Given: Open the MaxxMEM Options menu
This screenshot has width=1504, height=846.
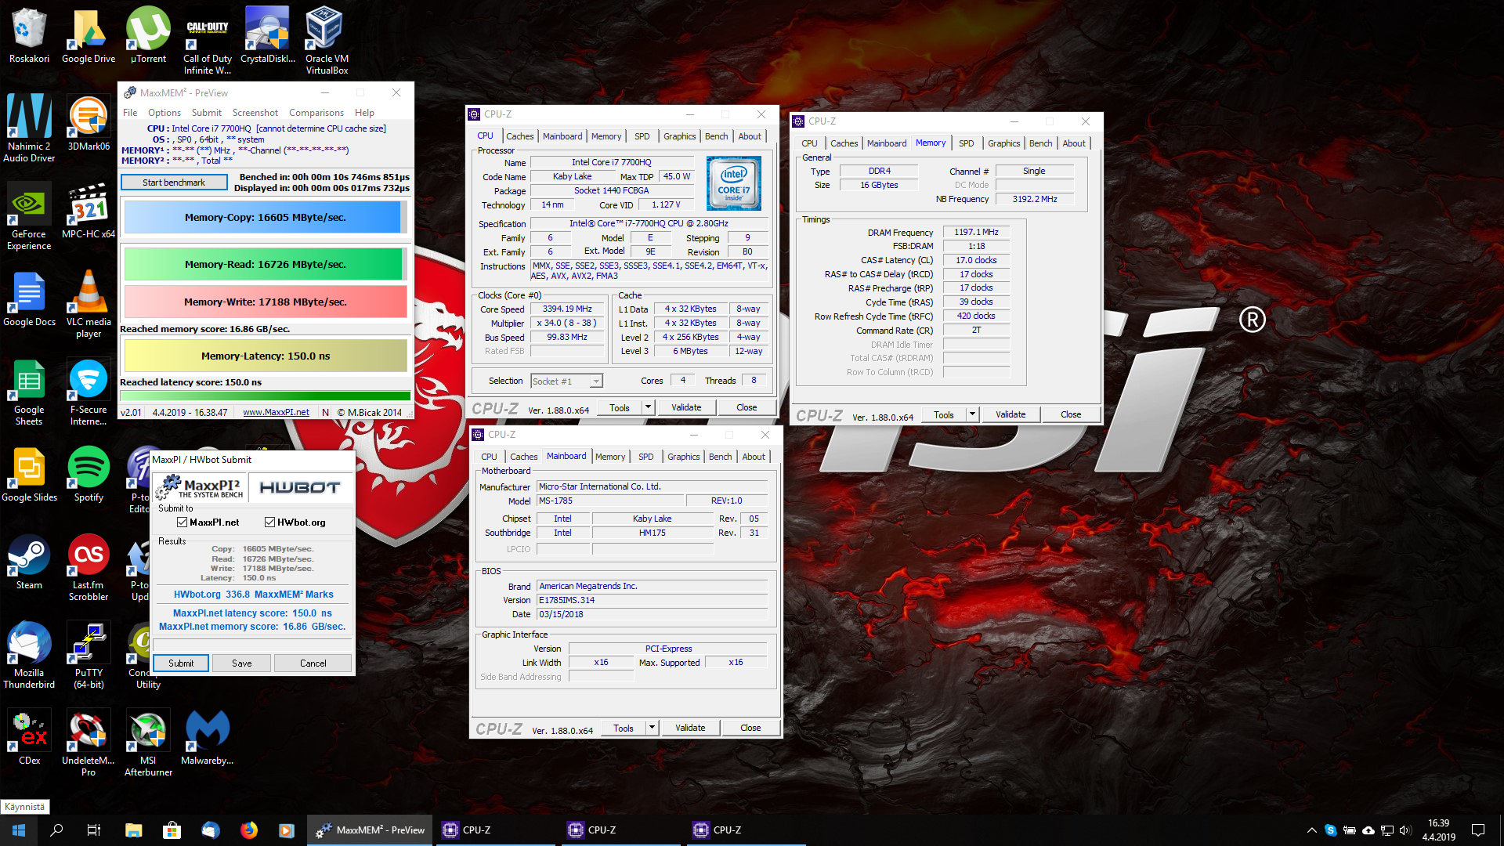Looking at the screenshot, I should (164, 113).
